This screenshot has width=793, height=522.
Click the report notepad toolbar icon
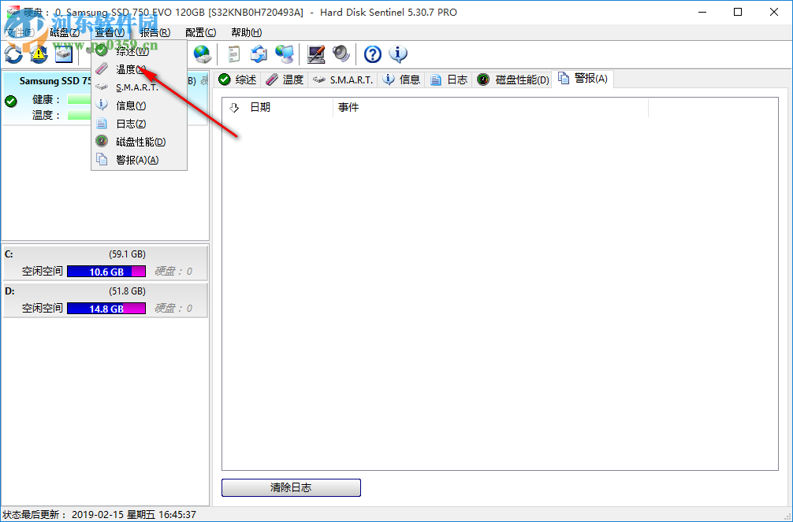click(x=233, y=54)
